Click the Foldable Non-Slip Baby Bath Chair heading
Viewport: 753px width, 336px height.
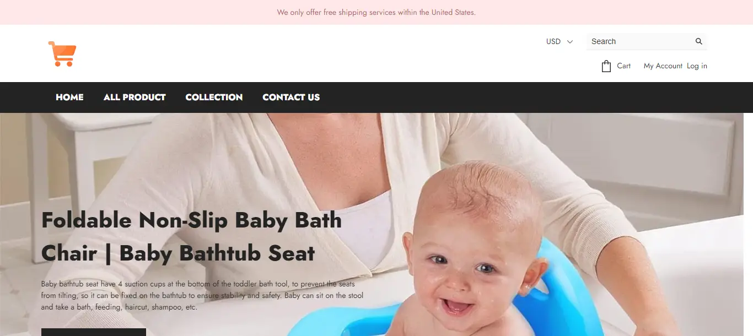tap(192, 236)
